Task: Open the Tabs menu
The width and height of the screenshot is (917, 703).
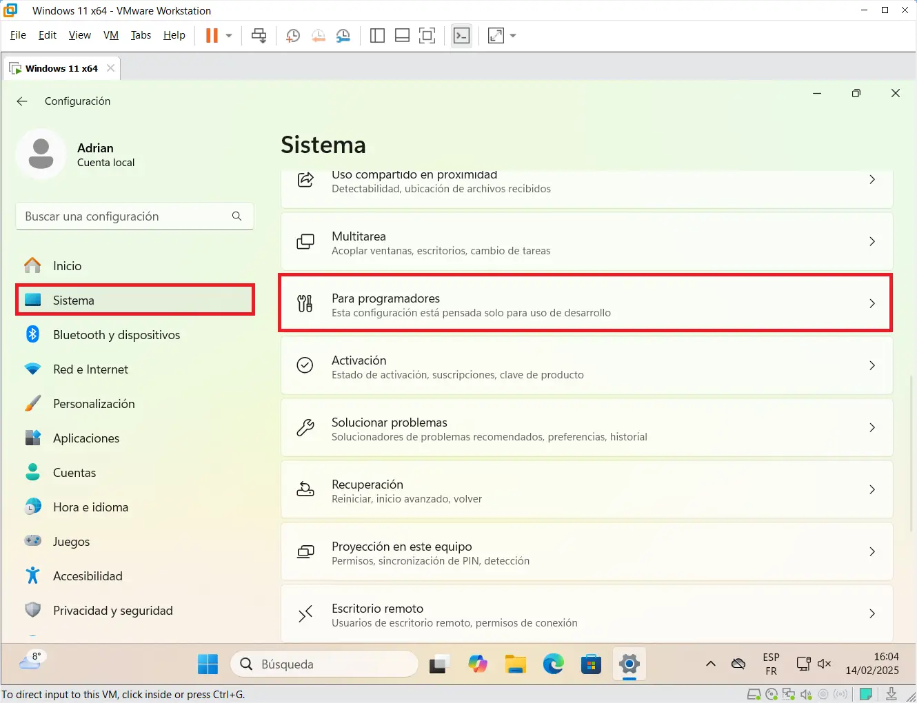Action: pos(141,35)
